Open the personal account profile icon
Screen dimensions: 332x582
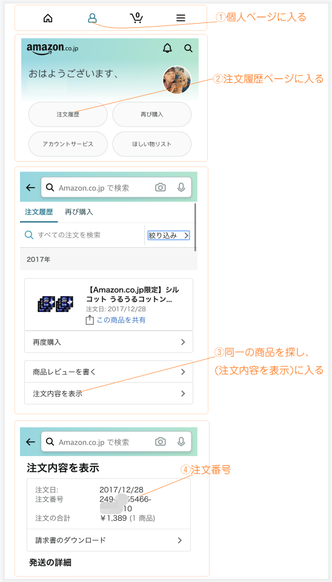(92, 18)
